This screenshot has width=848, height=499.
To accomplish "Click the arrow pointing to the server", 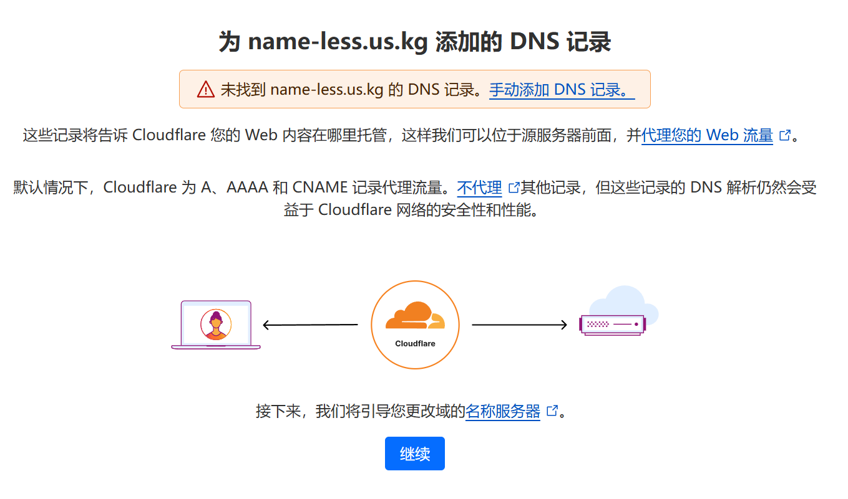I will (x=519, y=325).
